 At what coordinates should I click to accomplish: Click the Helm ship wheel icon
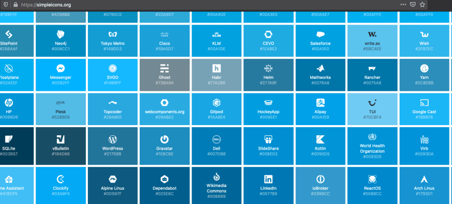coord(268,69)
